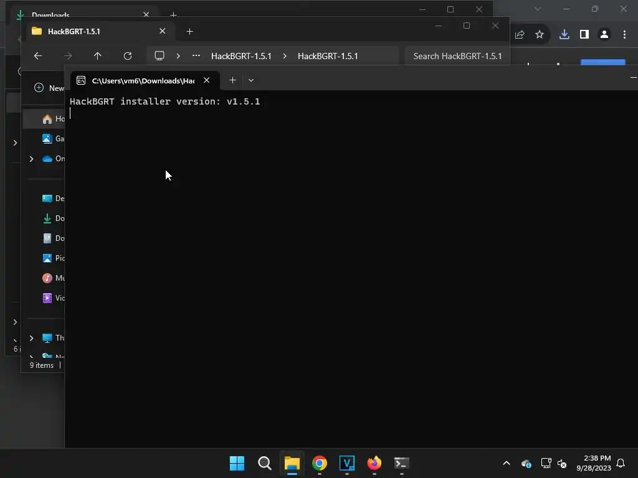
Task: Bookmark page with Chrome star icon
Action: [540, 35]
